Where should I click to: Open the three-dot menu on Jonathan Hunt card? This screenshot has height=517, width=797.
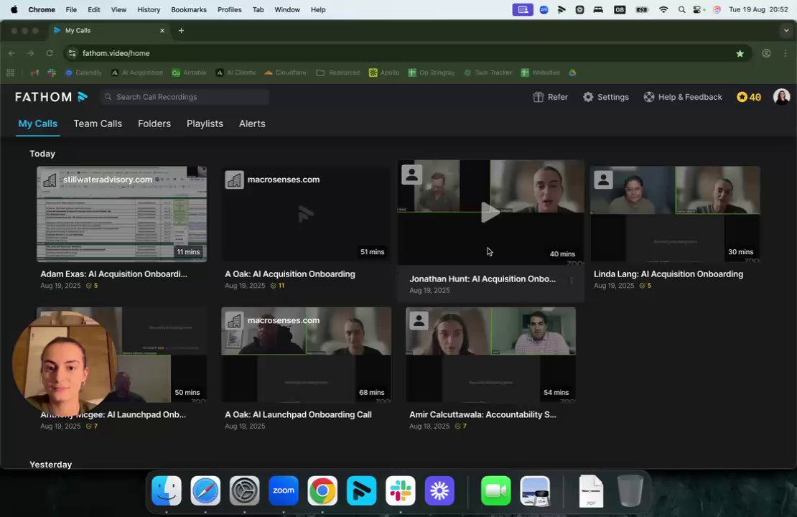[x=572, y=280]
